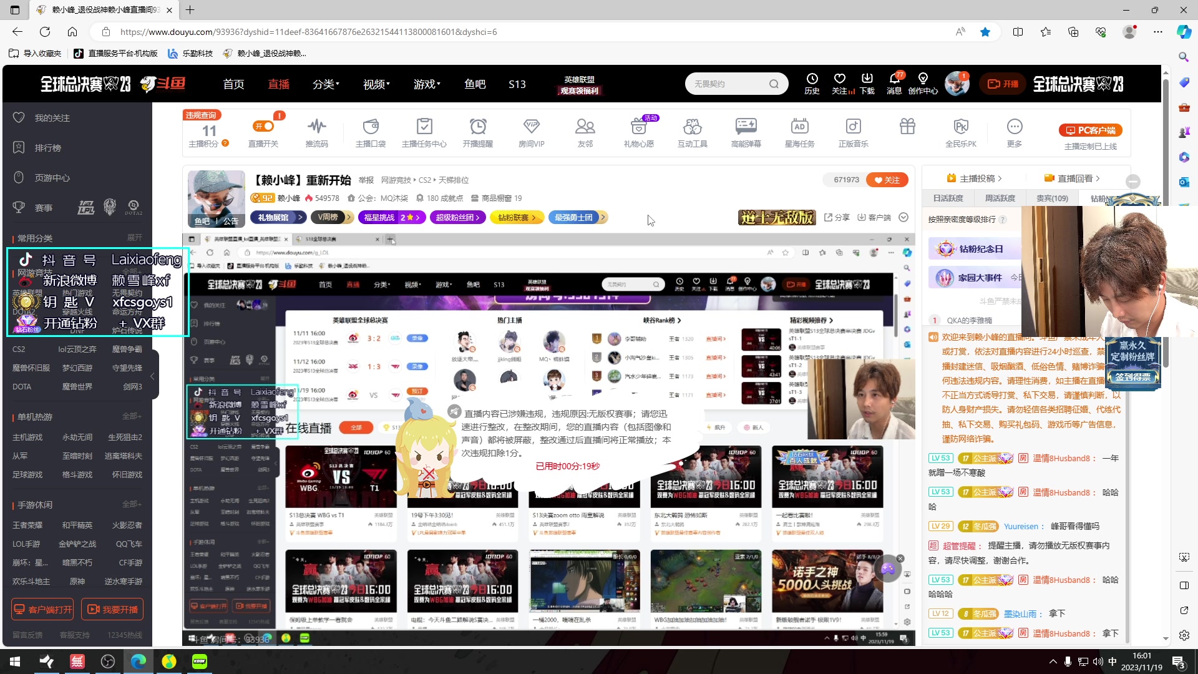Open the 正版音乐 music icon

click(x=853, y=127)
